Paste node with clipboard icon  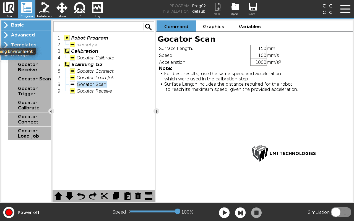pos(127,196)
